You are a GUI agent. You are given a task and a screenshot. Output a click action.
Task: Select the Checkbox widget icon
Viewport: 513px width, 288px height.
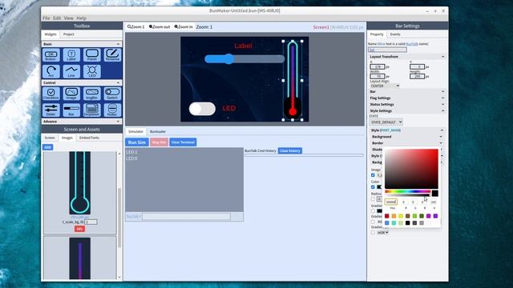pos(50,94)
